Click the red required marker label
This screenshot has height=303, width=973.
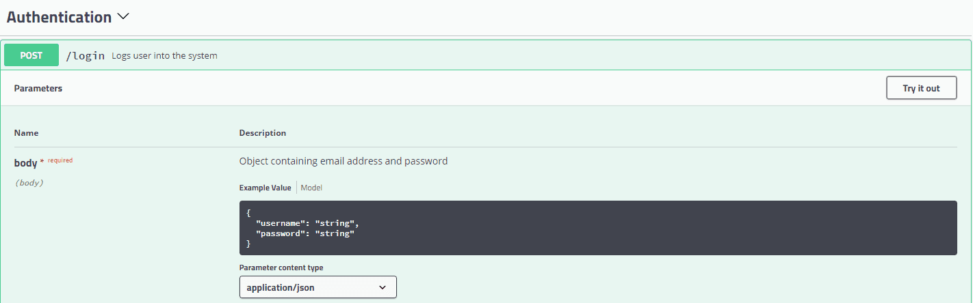[60, 160]
